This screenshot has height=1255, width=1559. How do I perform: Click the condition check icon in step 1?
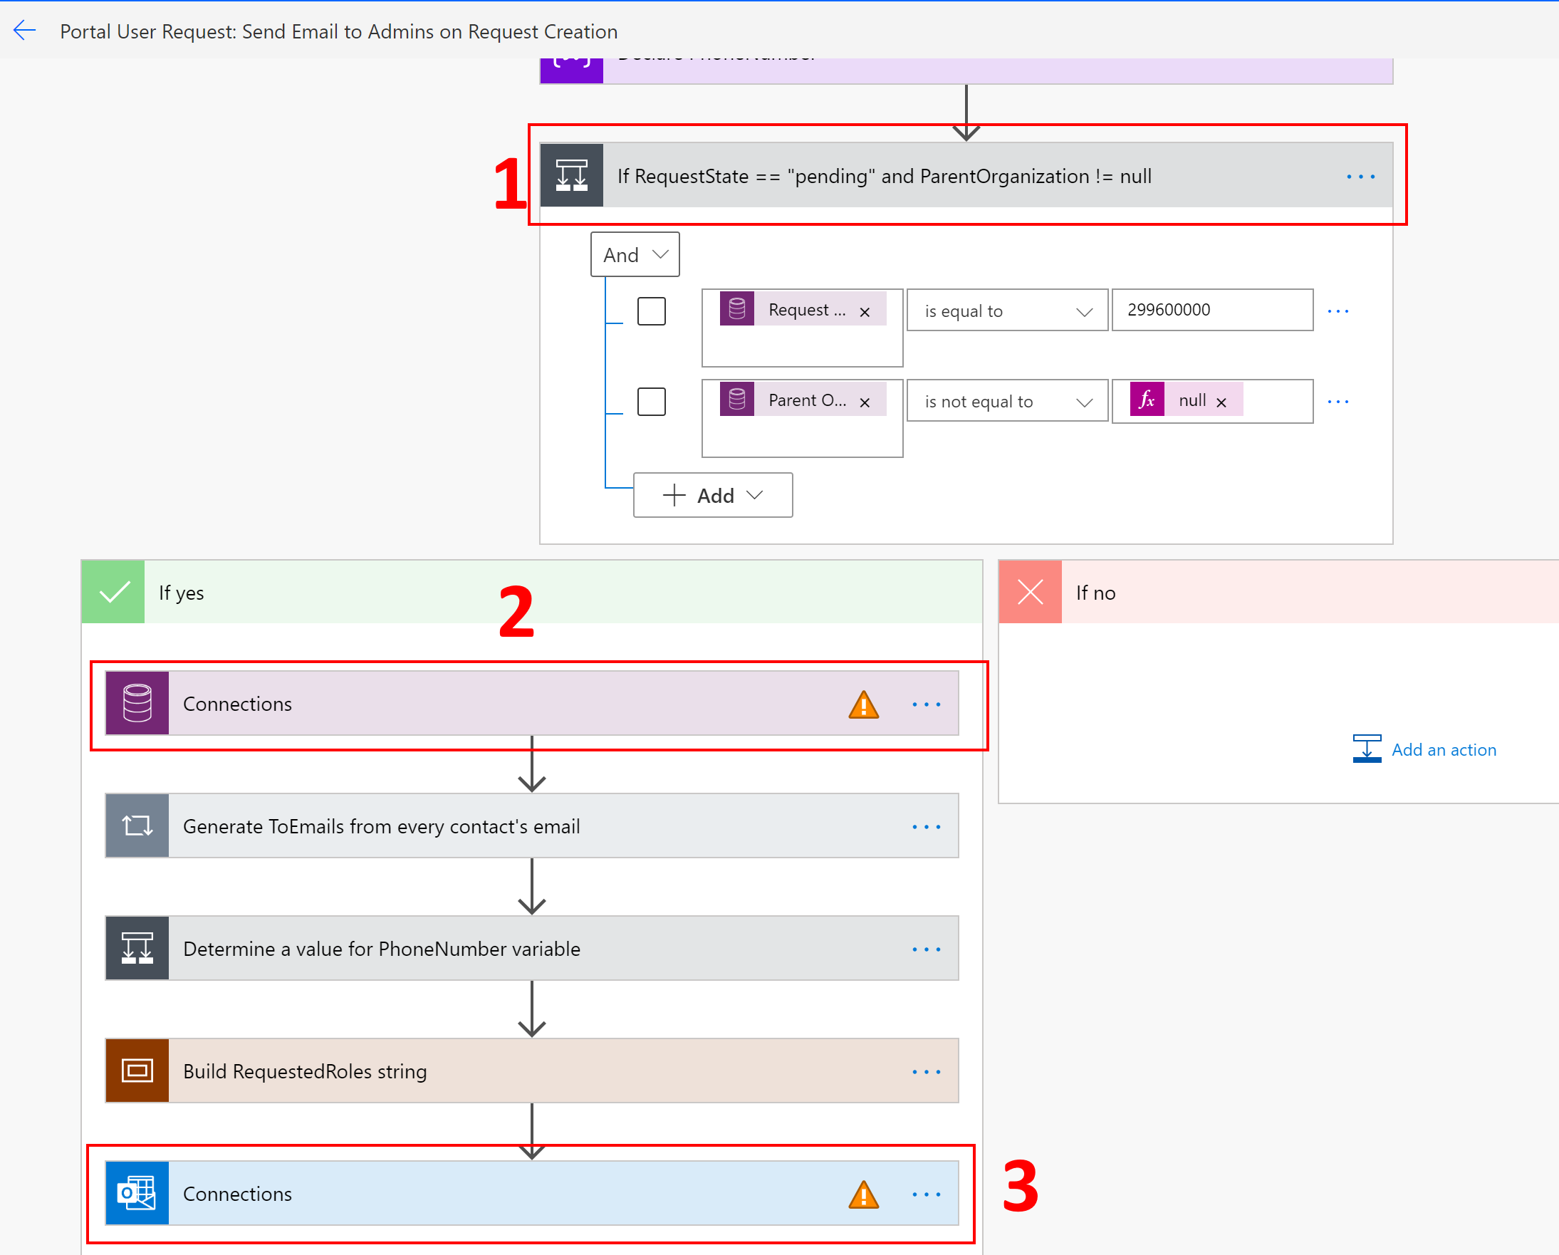[572, 177]
